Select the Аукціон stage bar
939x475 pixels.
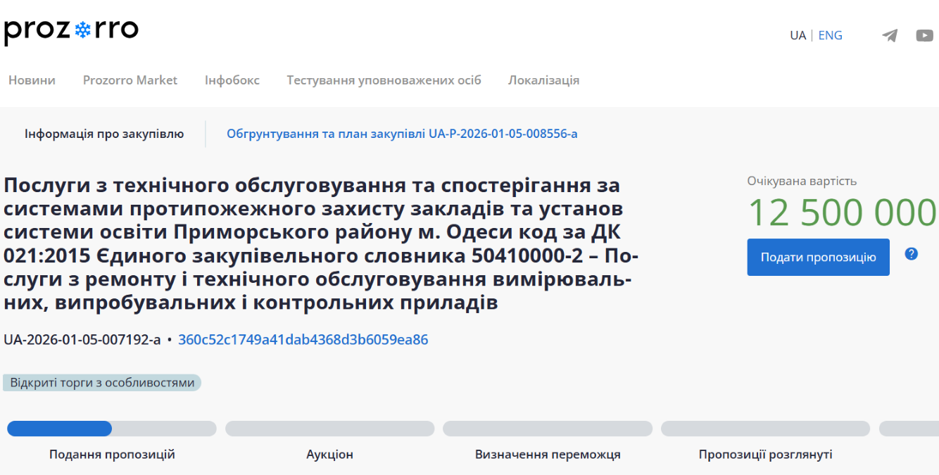329,429
